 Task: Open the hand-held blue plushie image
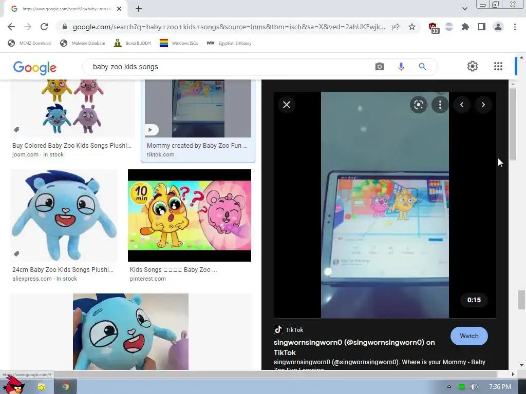pyautogui.click(x=130, y=332)
